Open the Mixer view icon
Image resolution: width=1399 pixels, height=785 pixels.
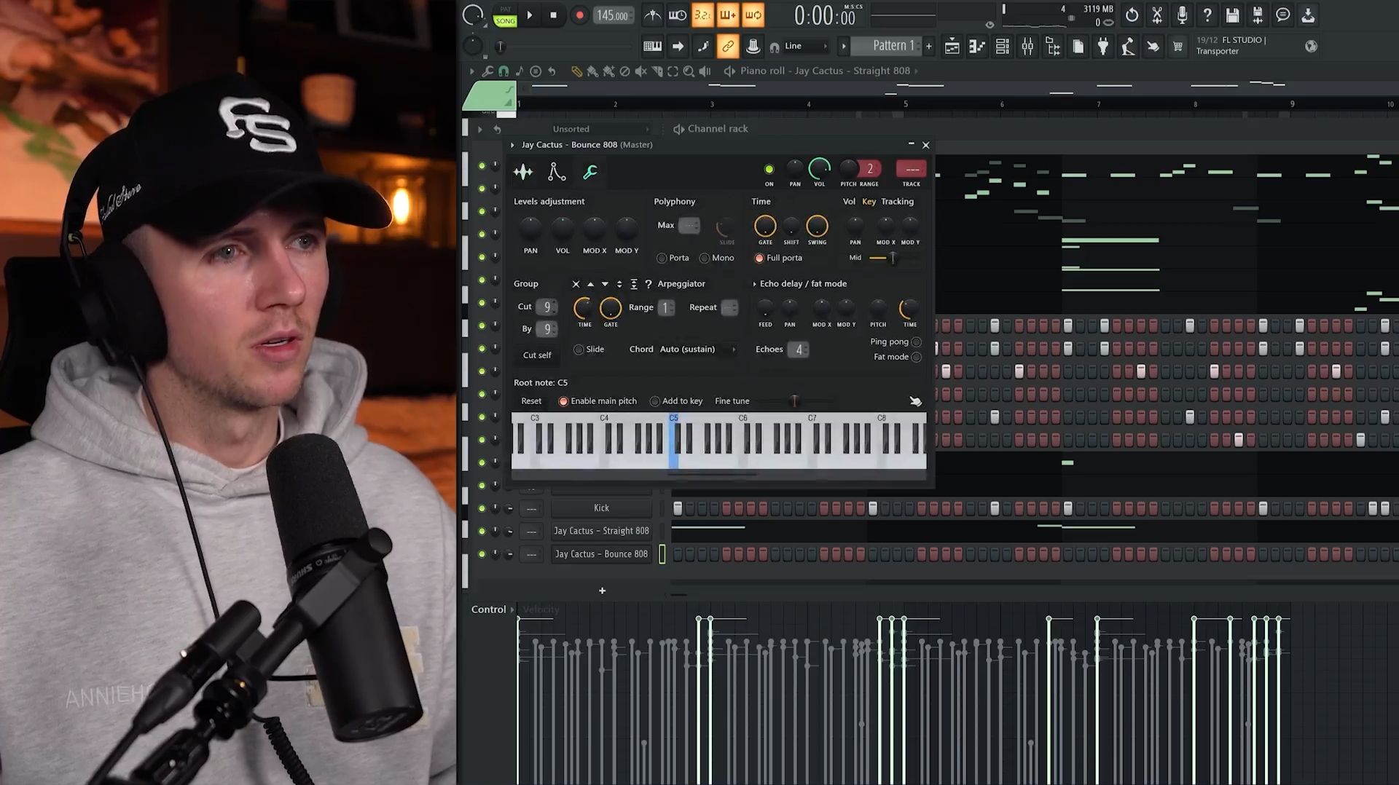(x=1027, y=47)
